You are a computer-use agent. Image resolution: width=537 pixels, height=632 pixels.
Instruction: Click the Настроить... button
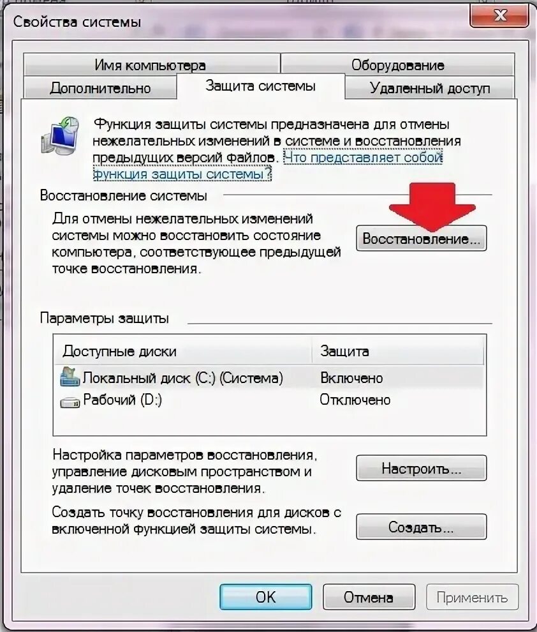tap(421, 468)
